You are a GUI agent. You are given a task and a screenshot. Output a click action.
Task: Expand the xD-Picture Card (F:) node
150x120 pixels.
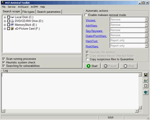[5, 29]
